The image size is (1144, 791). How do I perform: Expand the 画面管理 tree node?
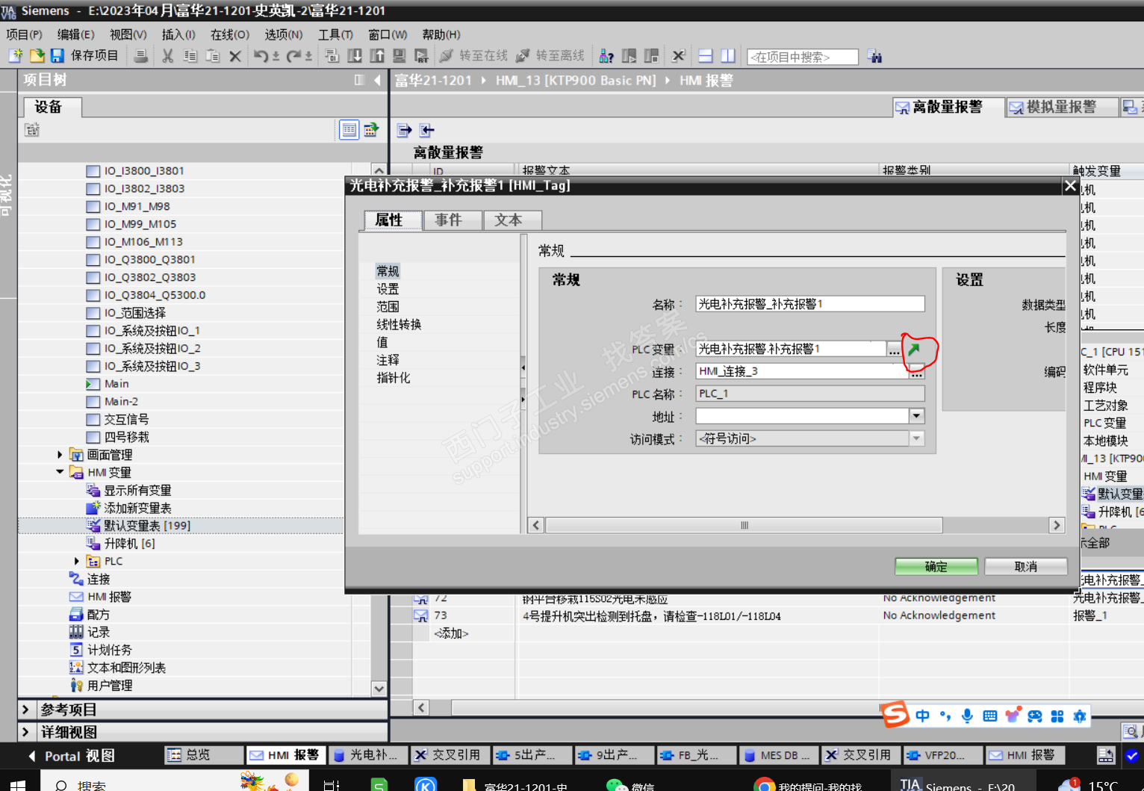click(x=60, y=454)
